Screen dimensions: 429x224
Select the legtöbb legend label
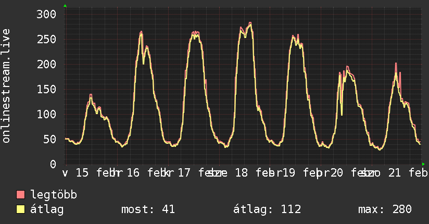(x=54, y=195)
